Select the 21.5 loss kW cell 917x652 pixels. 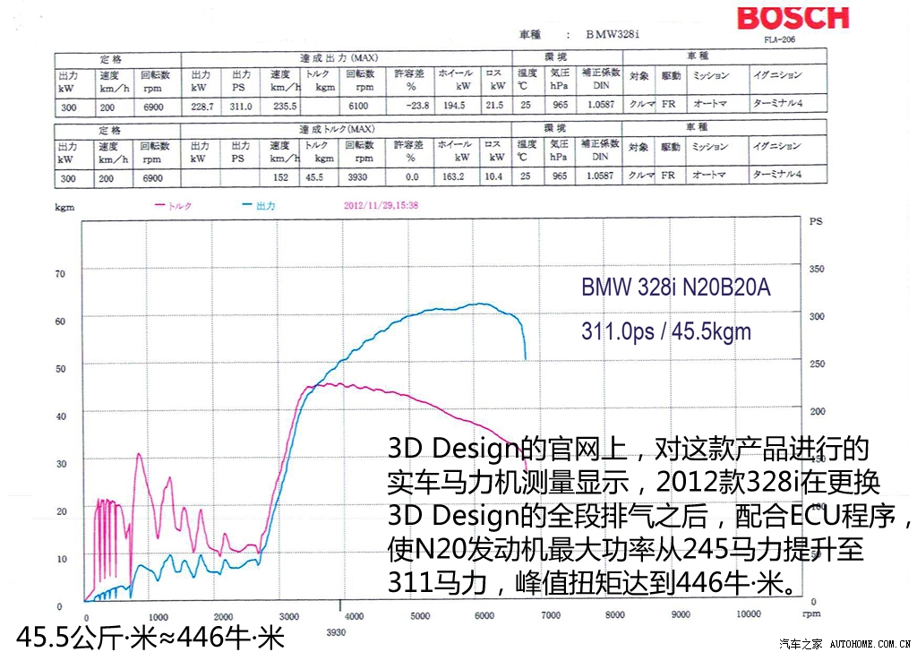coord(494,106)
